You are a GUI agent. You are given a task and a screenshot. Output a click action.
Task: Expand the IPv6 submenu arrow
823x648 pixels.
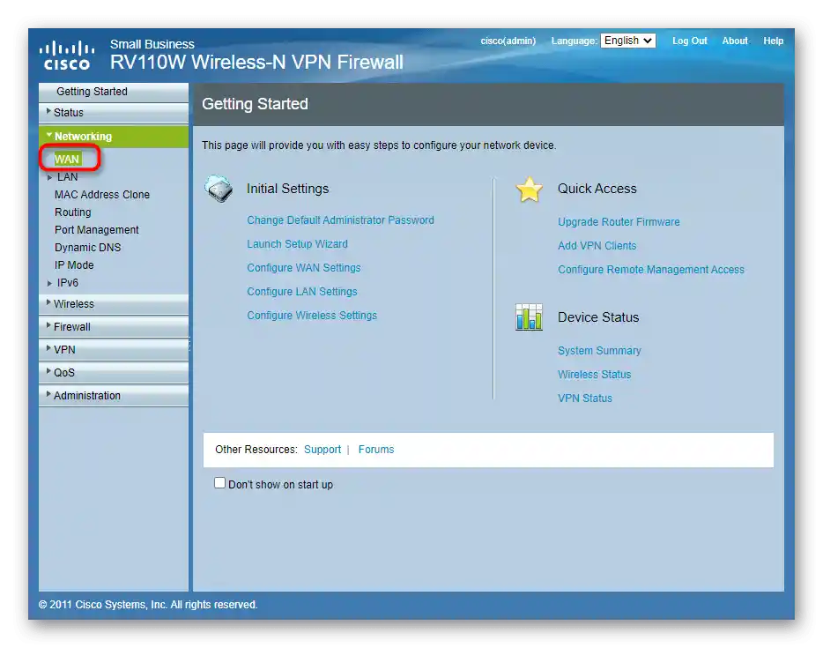[49, 284]
